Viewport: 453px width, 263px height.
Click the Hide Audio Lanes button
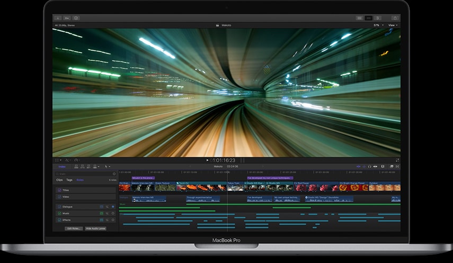click(95, 229)
